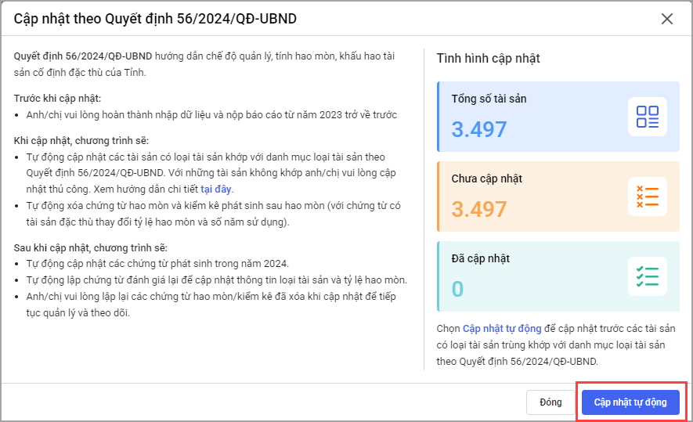Click bullet about lập chứng từ đánh giá lại
The image size is (693, 422).
(217, 280)
